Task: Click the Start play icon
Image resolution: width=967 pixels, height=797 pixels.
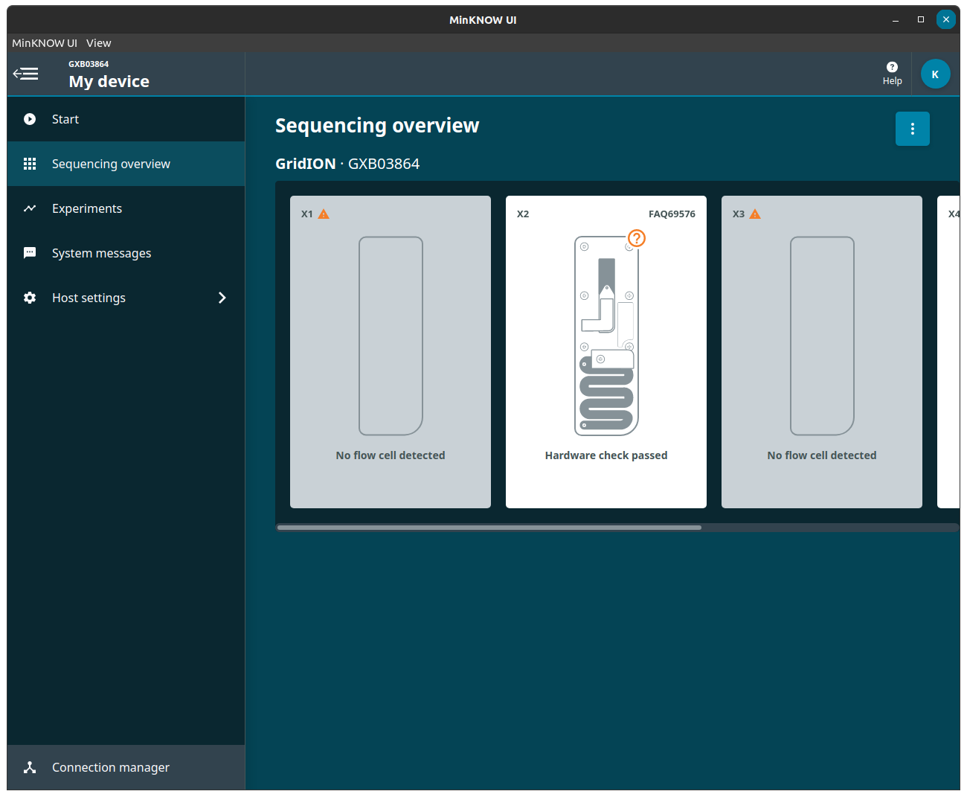Action: [x=30, y=119]
